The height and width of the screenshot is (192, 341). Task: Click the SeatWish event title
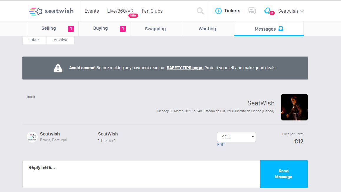pos(261,103)
